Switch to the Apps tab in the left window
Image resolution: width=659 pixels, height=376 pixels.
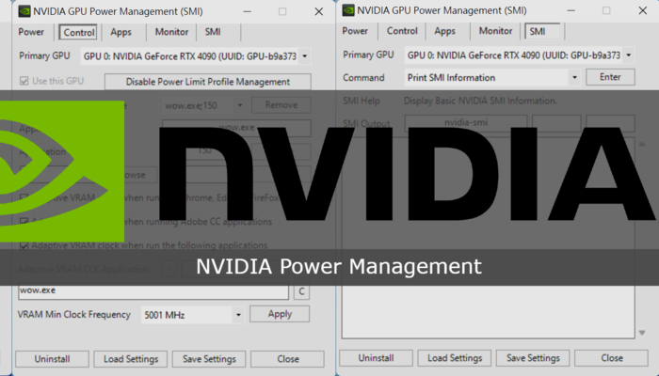[x=121, y=32]
